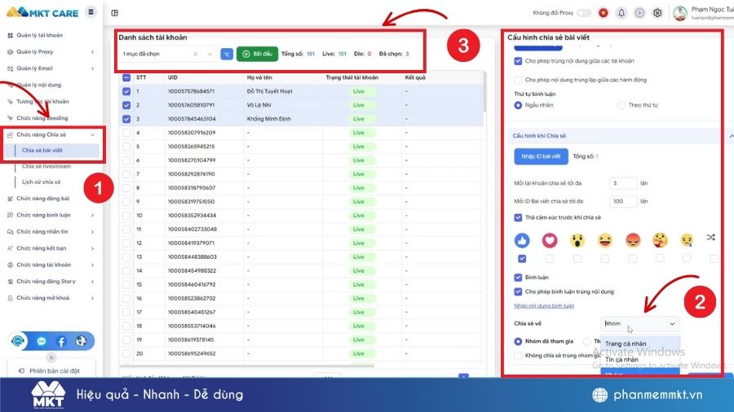Click Mỗi tài khoản chia sẻ tối đa field
This screenshot has height=412, width=734.
624,183
